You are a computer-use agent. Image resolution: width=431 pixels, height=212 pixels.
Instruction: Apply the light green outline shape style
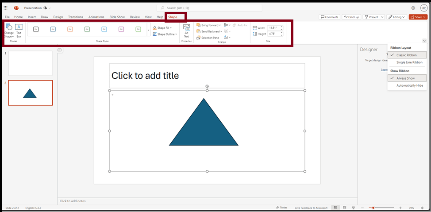pos(138,29)
